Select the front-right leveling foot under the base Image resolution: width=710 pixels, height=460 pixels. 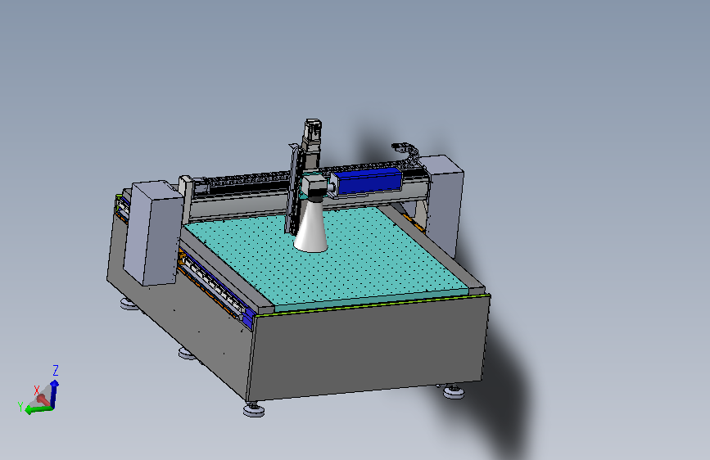[x=453, y=391]
